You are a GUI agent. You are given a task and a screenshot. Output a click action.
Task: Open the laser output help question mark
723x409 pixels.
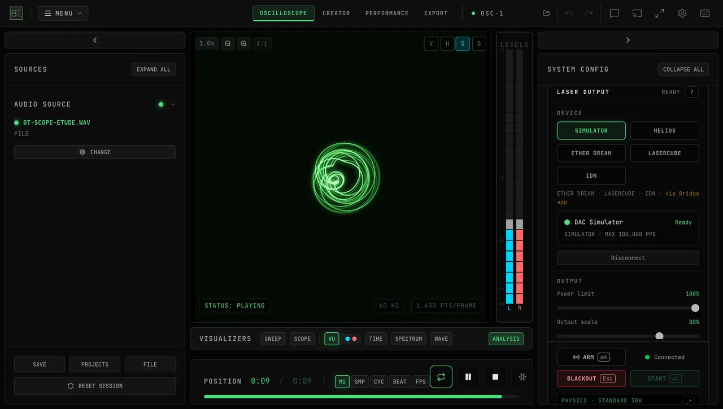point(692,92)
